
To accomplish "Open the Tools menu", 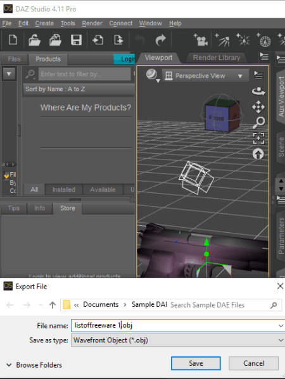I will click(68, 23).
